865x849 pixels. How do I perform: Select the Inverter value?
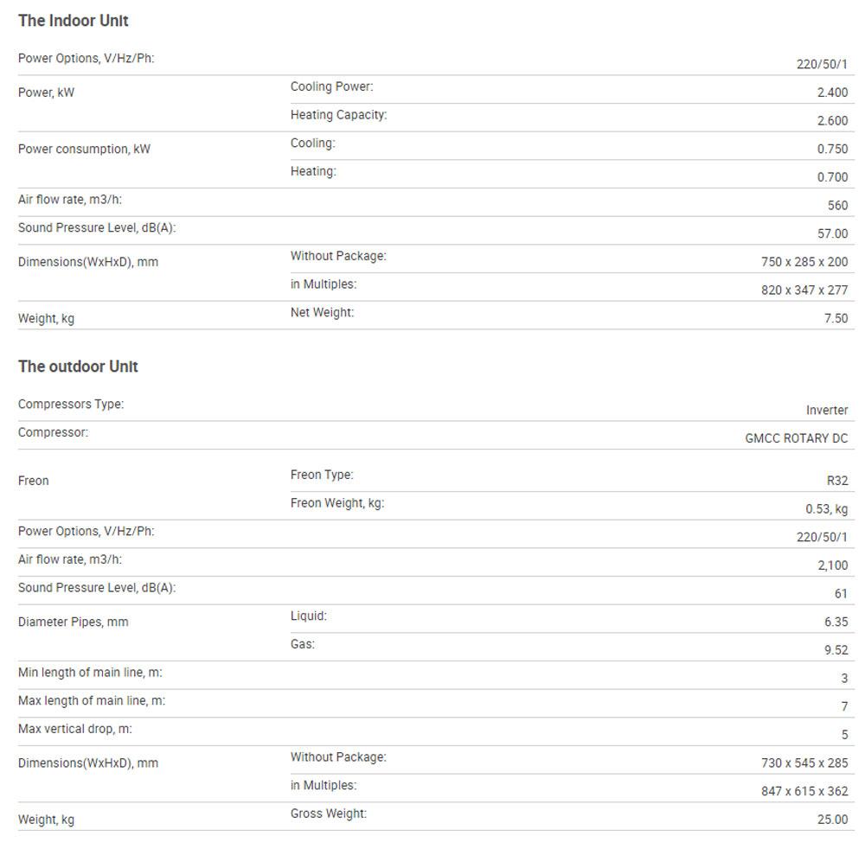pos(827,411)
